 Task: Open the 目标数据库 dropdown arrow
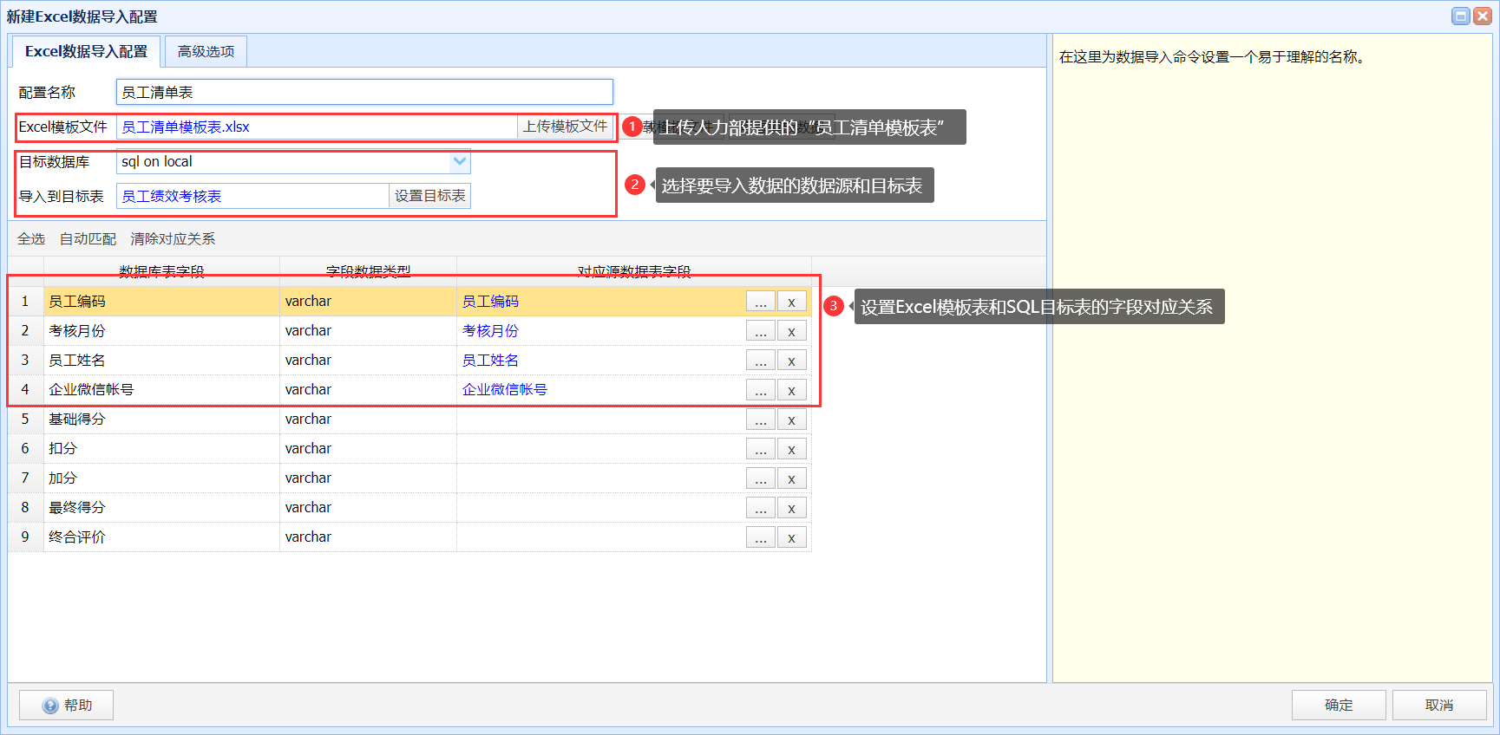460,161
